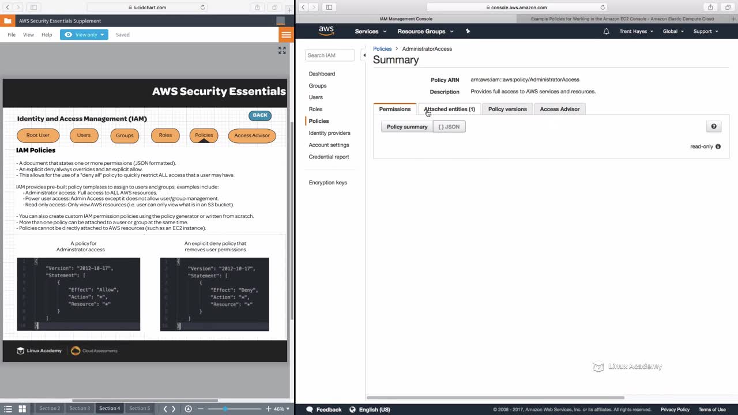Viewport: 738px width, 415px height.
Task: Click the info icon next to read-only
Action: (718, 146)
